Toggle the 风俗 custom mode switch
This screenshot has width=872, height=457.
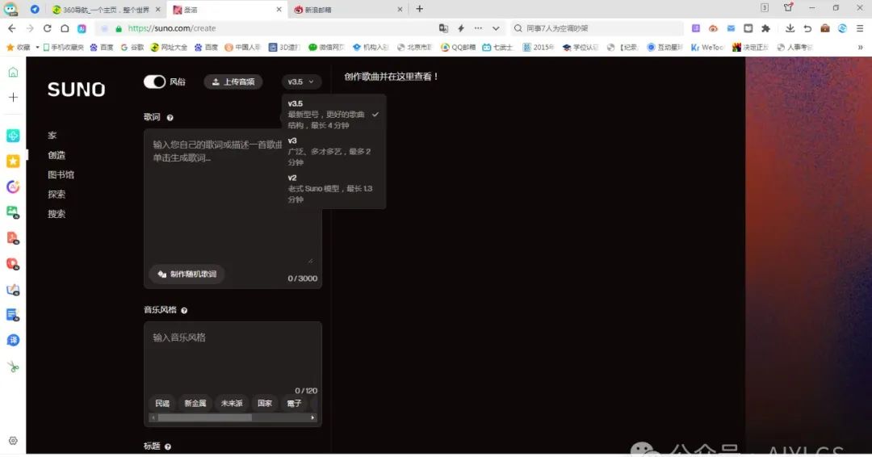[x=154, y=82]
